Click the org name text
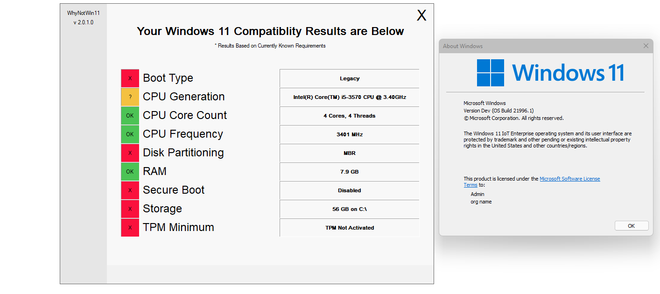 click(x=481, y=202)
